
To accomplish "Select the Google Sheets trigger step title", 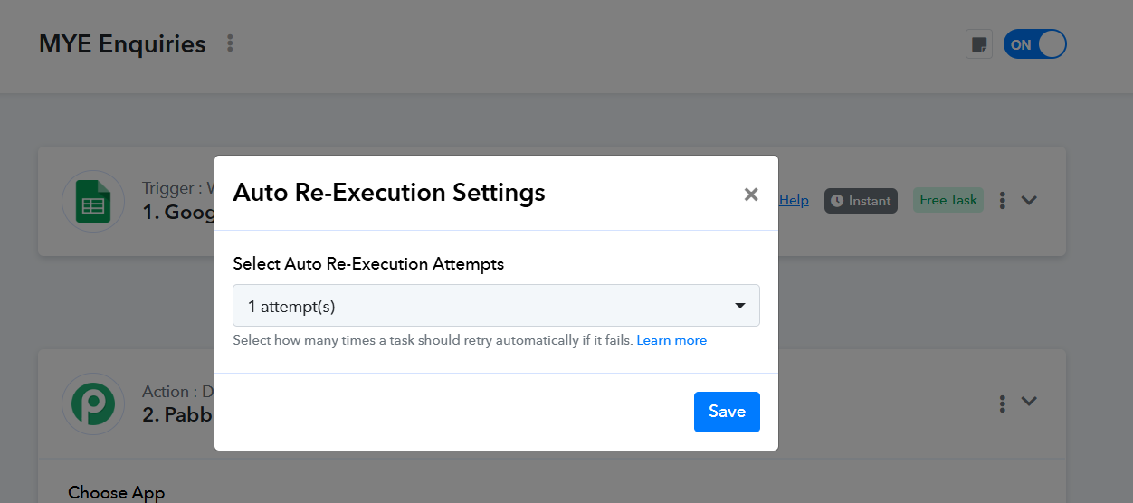I will tap(179, 213).
